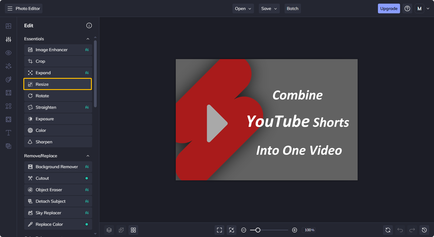Select the Rotate tool
Viewport: 434px width, 237px height.
point(58,96)
